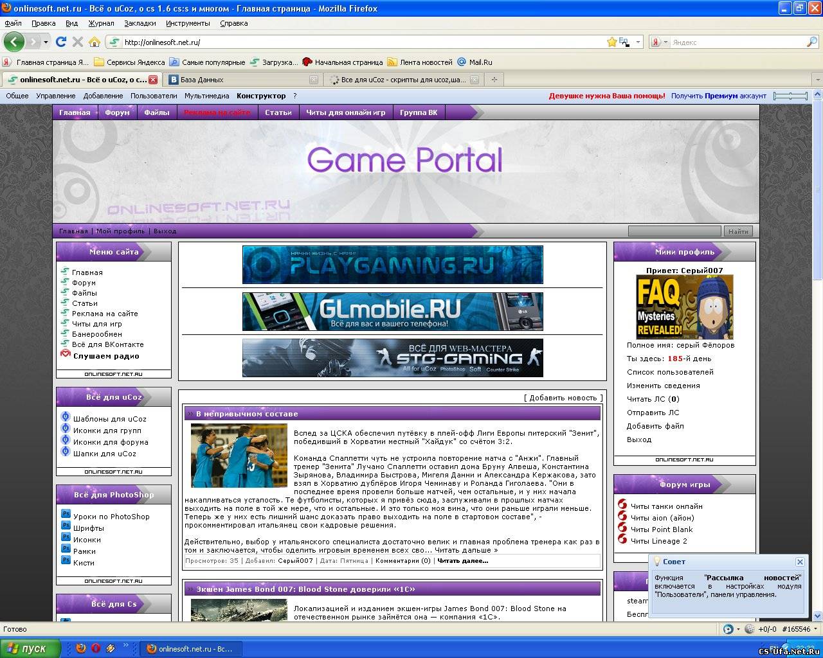
Task: Open the Windows пуск start button
Action: pos(30,648)
